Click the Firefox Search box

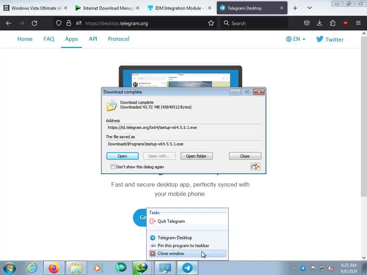(x=254, y=23)
